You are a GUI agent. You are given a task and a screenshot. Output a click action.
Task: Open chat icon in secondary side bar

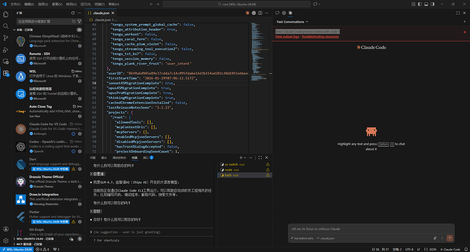coord(277,13)
